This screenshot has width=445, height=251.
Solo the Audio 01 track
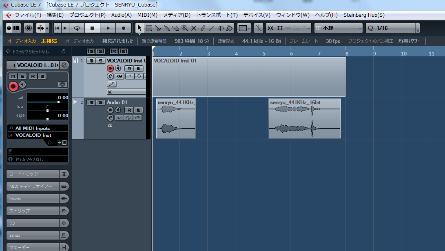[100, 102]
